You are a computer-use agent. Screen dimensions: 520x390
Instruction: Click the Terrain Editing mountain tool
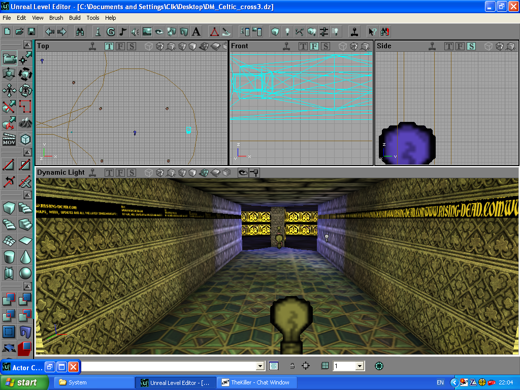(x=25, y=122)
